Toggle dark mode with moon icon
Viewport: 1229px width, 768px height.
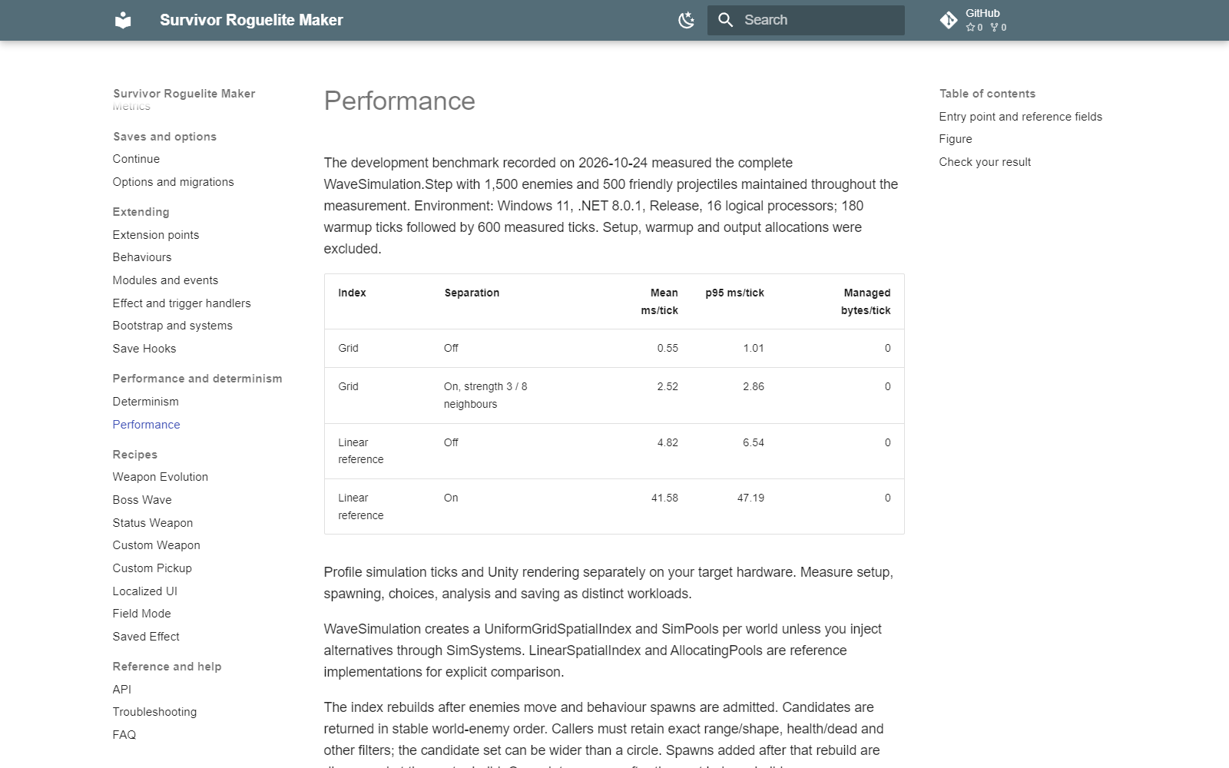tap(687, 20)
